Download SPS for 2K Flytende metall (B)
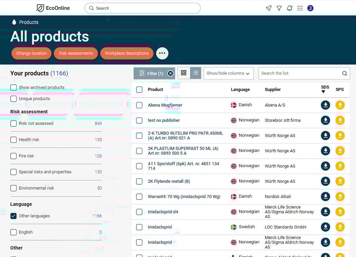Image resolution: width=356 pixels, height=257 pixels. pos(340,181)
